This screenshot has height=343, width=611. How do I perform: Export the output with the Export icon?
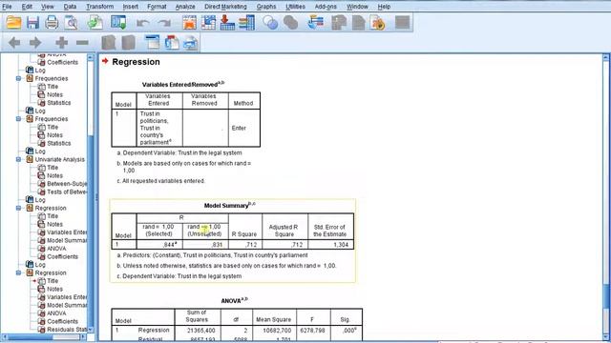point(95,23)
